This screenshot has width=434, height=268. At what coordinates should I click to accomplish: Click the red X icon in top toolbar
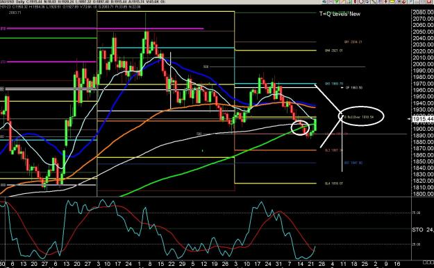(x=429, y=1)
